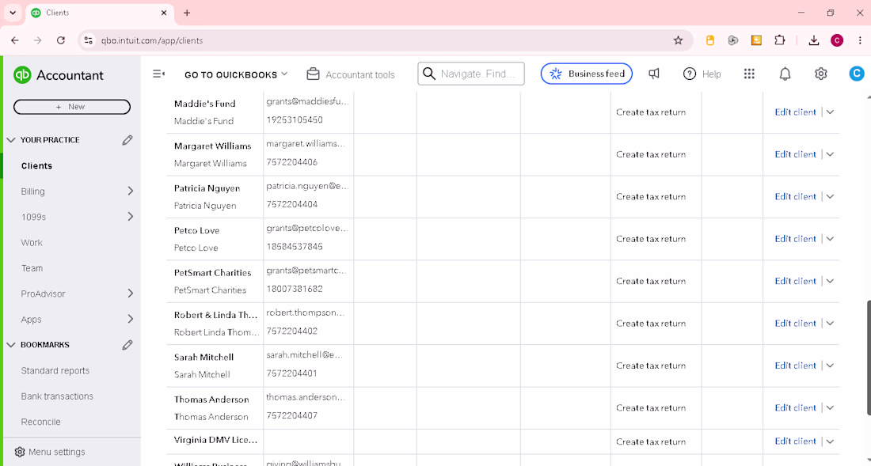Image resolution: width=871 pixels, height=466 pixels.
Task: Open the apps grid icon
Action: click(749, 74)
